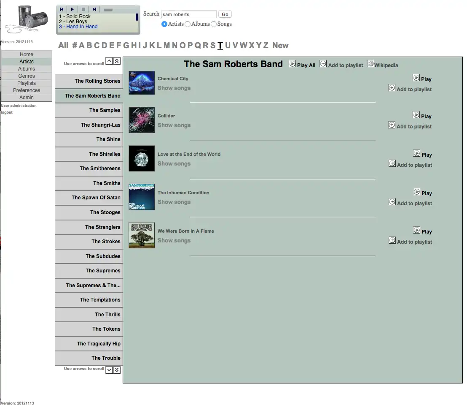The width and height of the screenshot is (467, 405).
Task: Select The Temptations in artist list
Action: click(89, 300)
